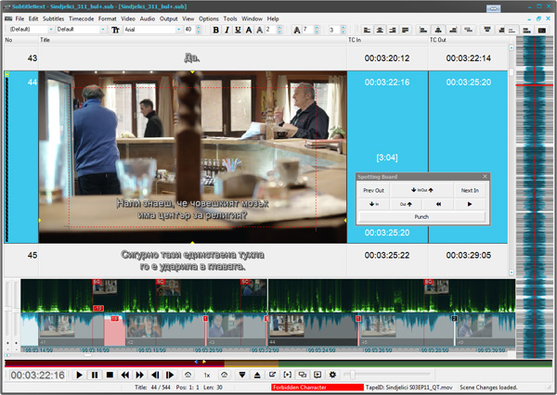Image resolution: width=557 pixels, height=395 pixels.
Task: Expand the Default style dropdown
Action: coord(103,30)
